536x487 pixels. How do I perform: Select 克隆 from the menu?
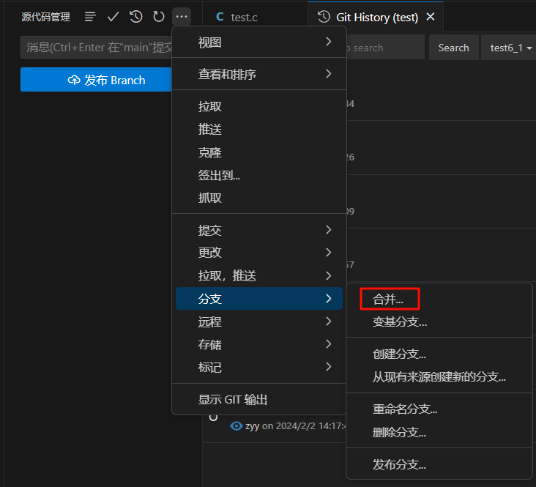tap(259, 152)
